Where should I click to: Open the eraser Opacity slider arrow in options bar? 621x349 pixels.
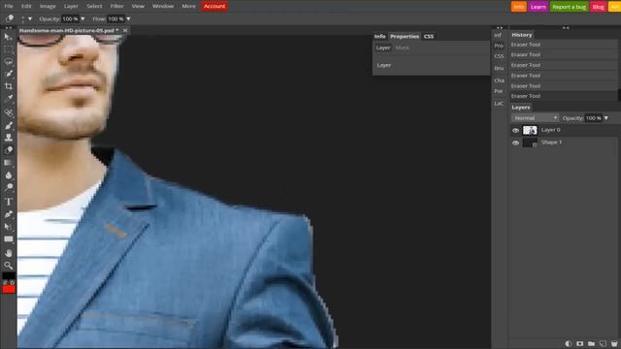click(82, 18)
